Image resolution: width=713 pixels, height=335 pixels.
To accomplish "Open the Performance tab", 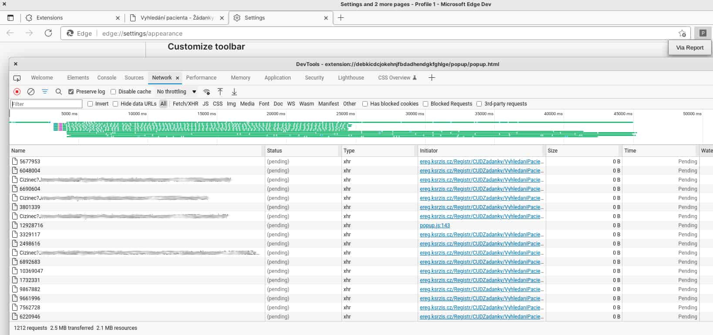I will click(x=201, y=78).
